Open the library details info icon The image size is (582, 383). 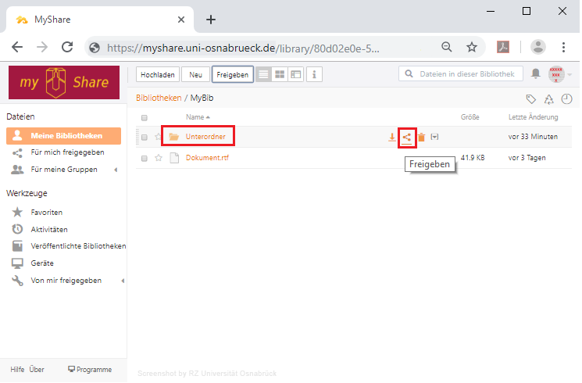point(314,74)
